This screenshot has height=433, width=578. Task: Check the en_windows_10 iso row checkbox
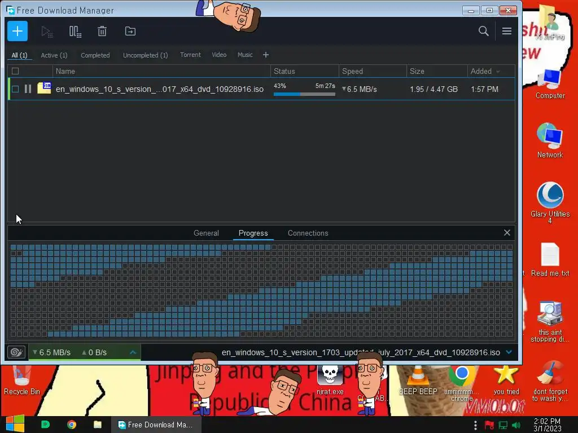[15, 89]
